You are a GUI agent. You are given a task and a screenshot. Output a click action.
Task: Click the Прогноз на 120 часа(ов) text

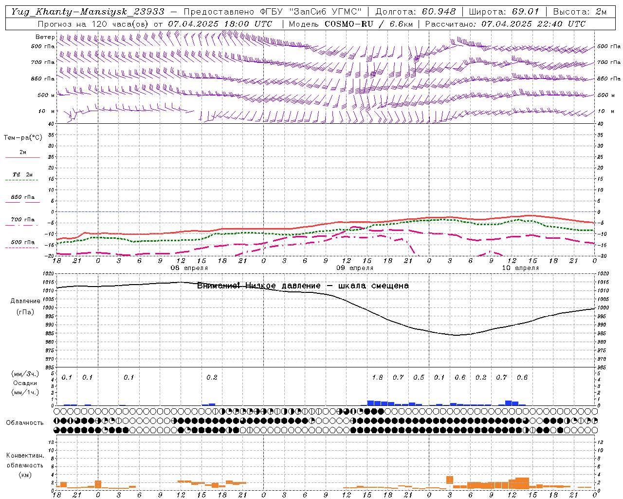(94, 24)
